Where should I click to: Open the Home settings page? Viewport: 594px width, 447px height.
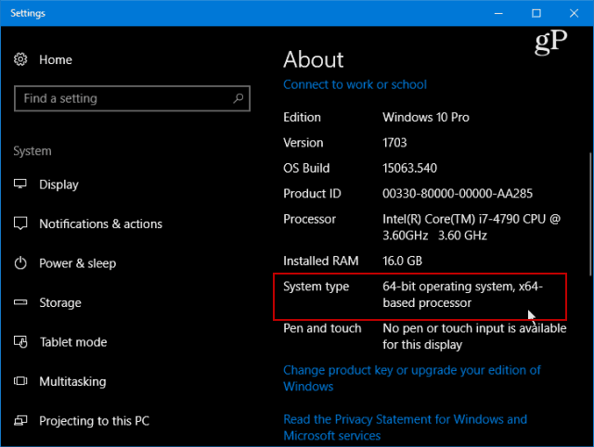point(56,59)
